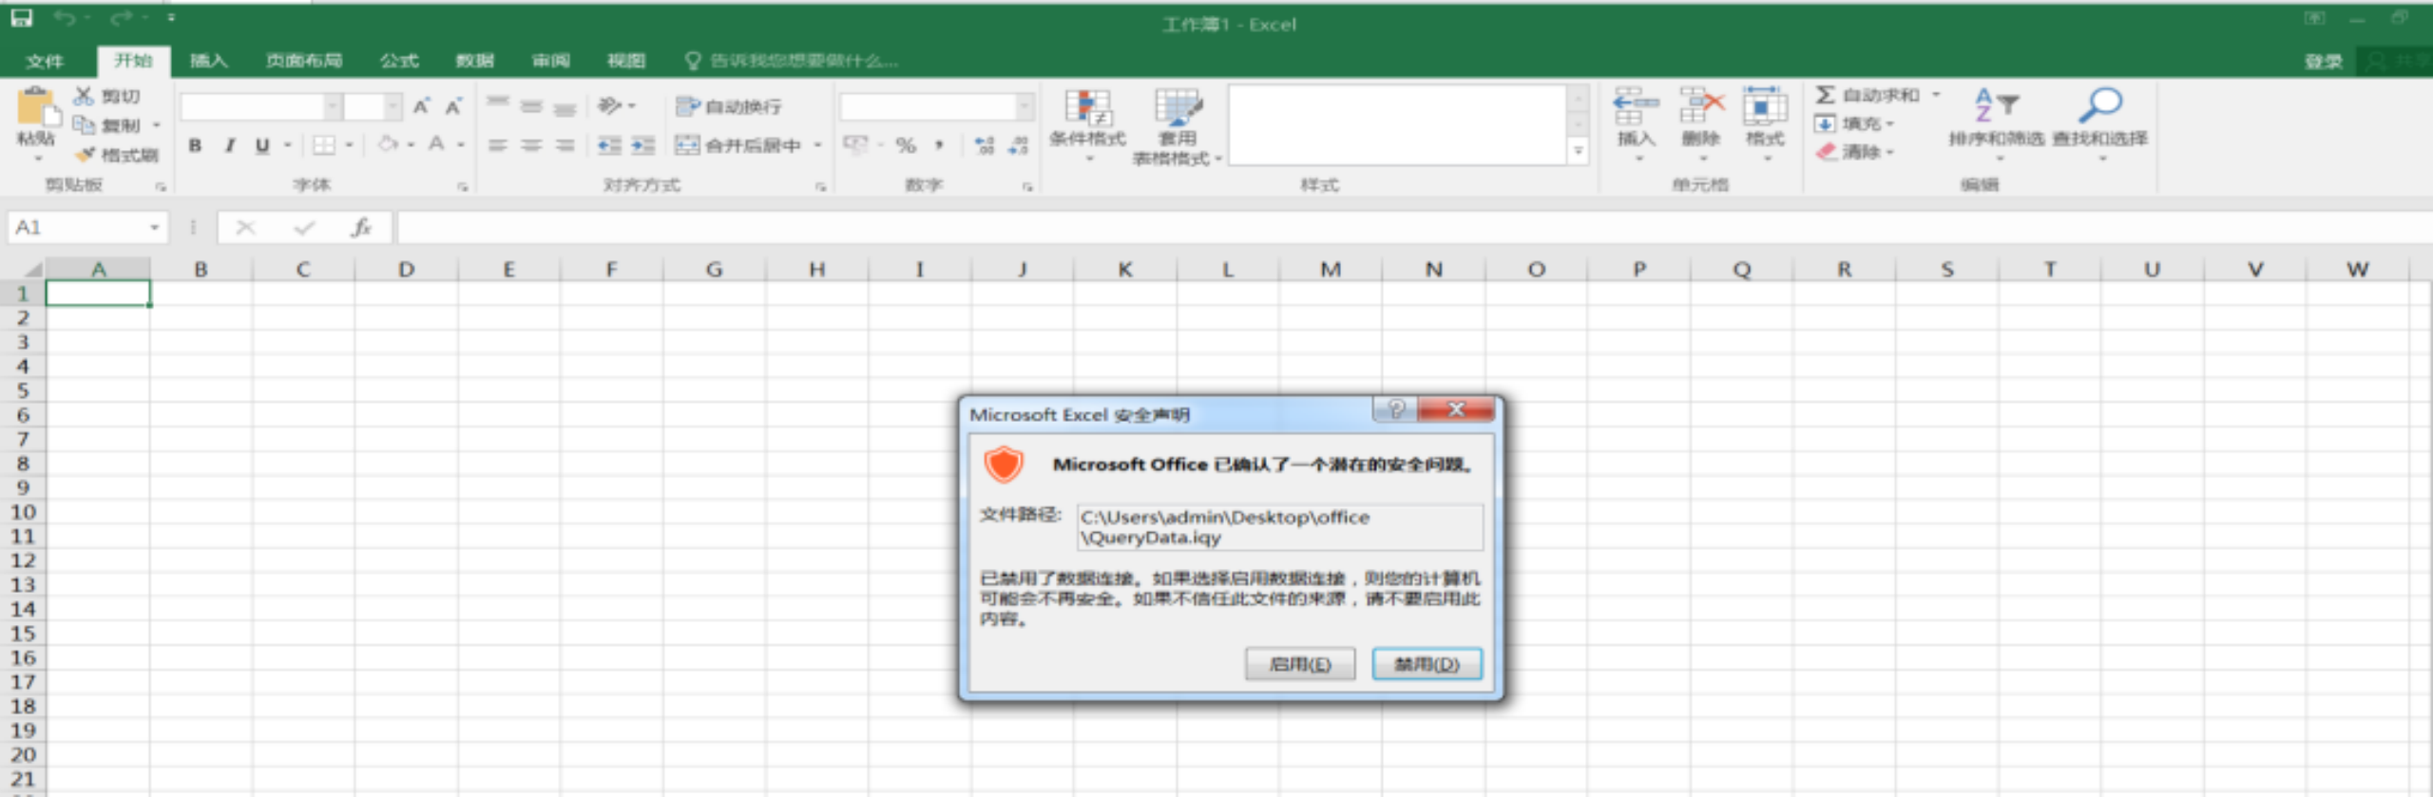2433x797 pixels.
Task: Open the font name dropdown
Action: click(333, 106)
